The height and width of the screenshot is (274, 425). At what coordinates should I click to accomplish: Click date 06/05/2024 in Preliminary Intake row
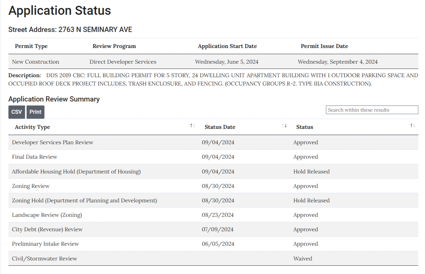[218, 244]
